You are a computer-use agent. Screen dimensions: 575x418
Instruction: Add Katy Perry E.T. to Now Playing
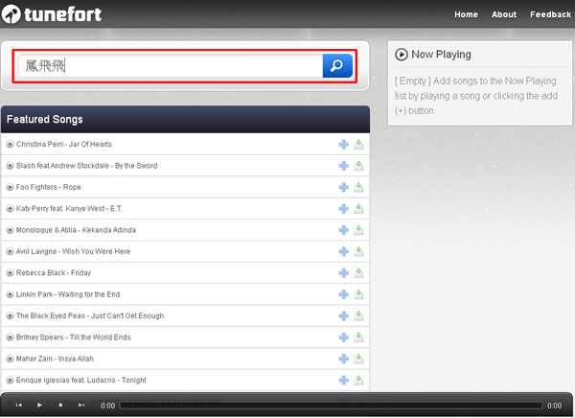coord(344,209)
